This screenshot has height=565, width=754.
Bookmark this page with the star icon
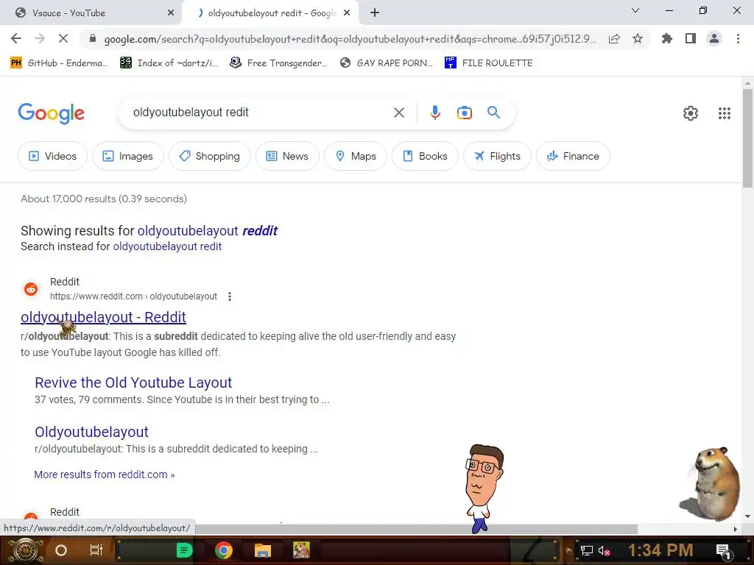pos(638,38)
